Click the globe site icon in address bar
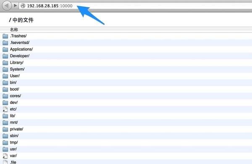 [23, 6]
